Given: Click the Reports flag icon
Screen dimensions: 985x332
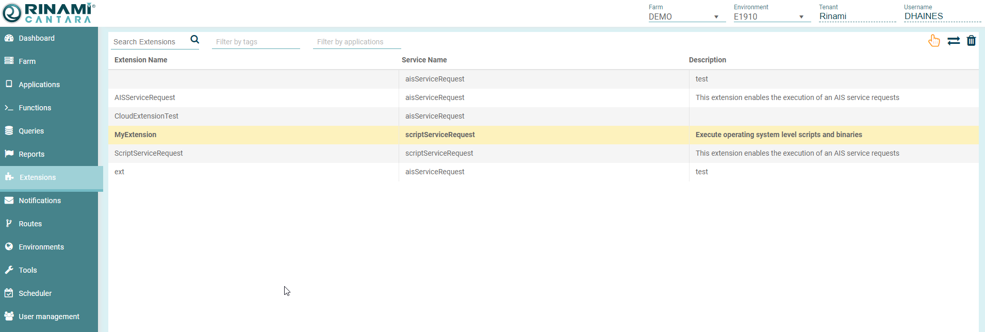Looking at the screenshot, I should click(x=9, y=154).
